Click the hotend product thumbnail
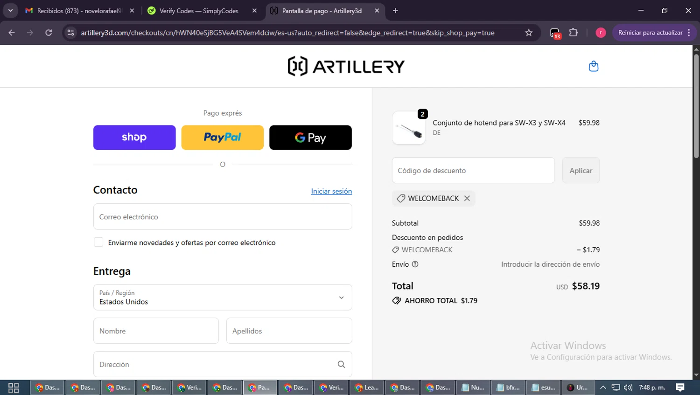 click(409, 128)
